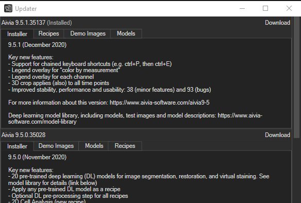301x203 pixels.
Task: Click 'Optional DL pre-processing step for all recipes'
Action: (68, 196)
